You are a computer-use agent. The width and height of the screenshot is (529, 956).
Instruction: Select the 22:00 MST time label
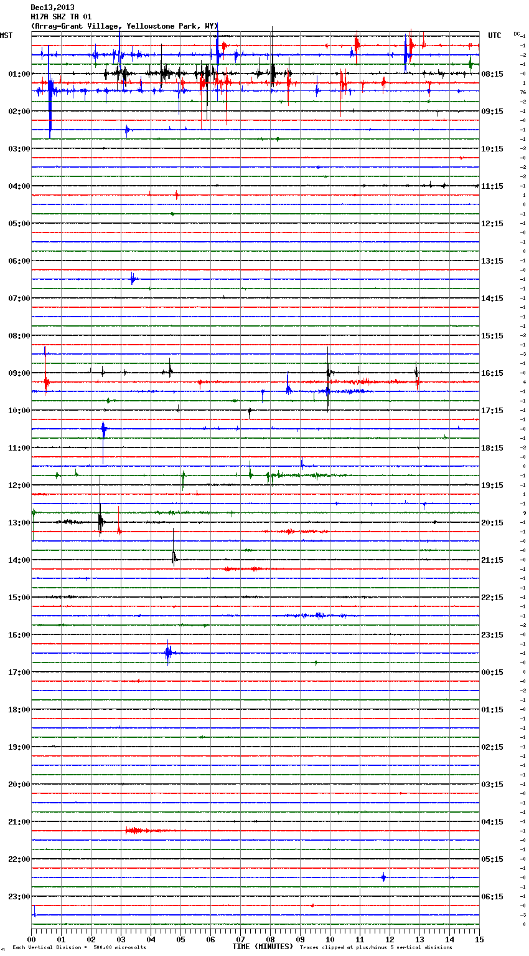(19, 859)
